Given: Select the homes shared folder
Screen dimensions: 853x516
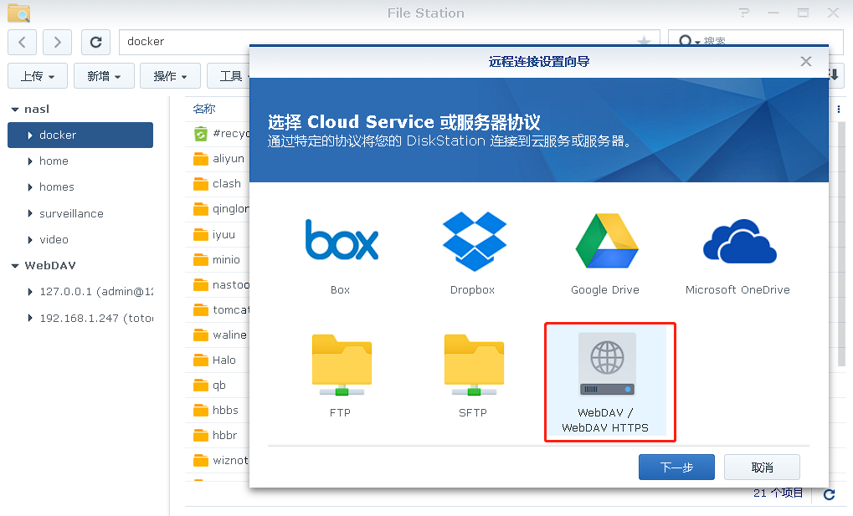Looking at the screenshot, I should (57, 187).
